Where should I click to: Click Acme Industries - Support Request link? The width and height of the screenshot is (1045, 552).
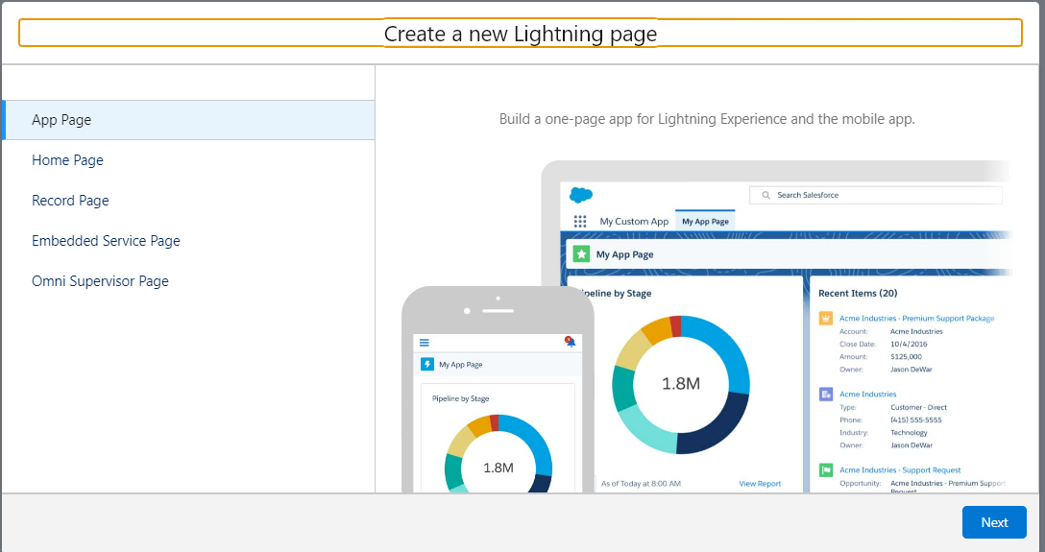point(900,470)
